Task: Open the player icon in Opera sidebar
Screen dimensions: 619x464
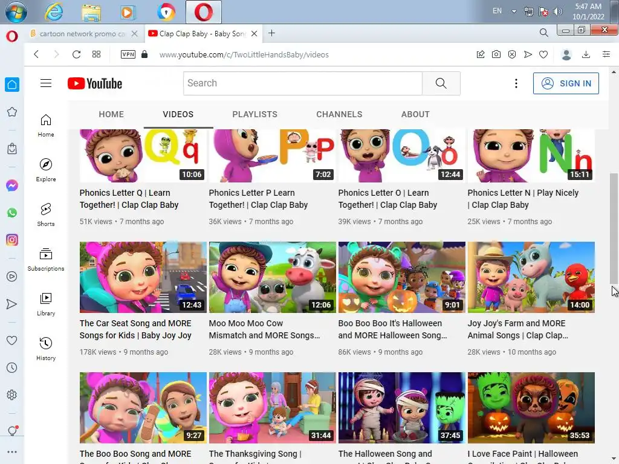Action: click(x=12, y=277)
